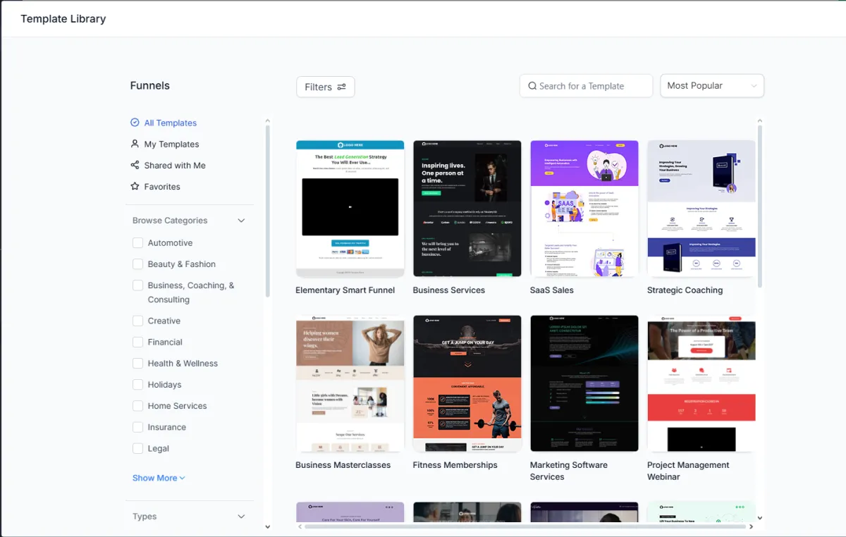Click the horizontal scrollbar right arrow
Image resolution: width=846 pixels, height=537 pixels.
point(751,526)
